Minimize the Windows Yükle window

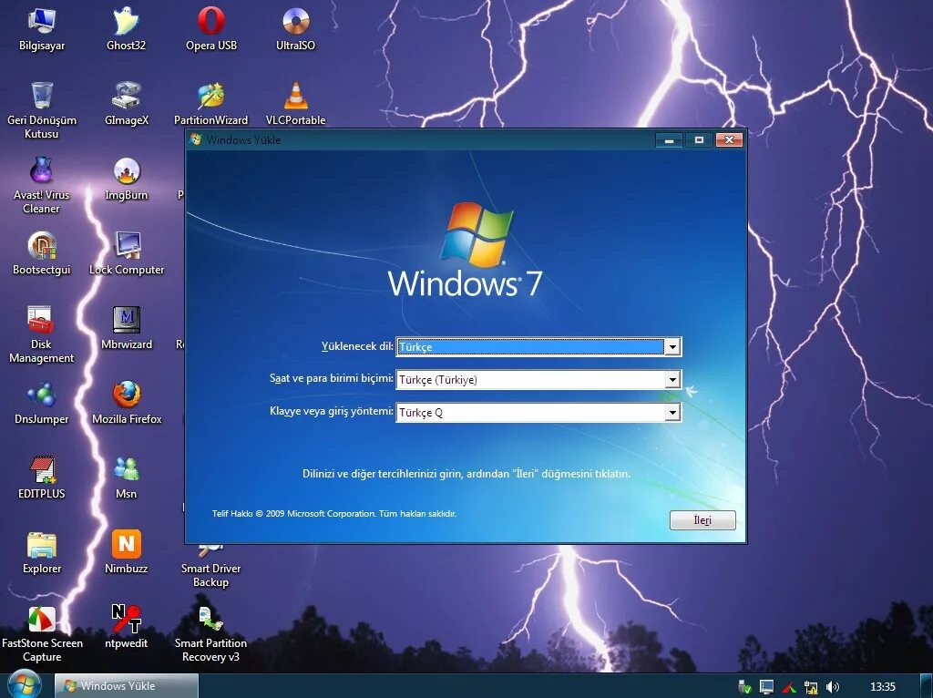pyautogui.click(x=670, y=139)
